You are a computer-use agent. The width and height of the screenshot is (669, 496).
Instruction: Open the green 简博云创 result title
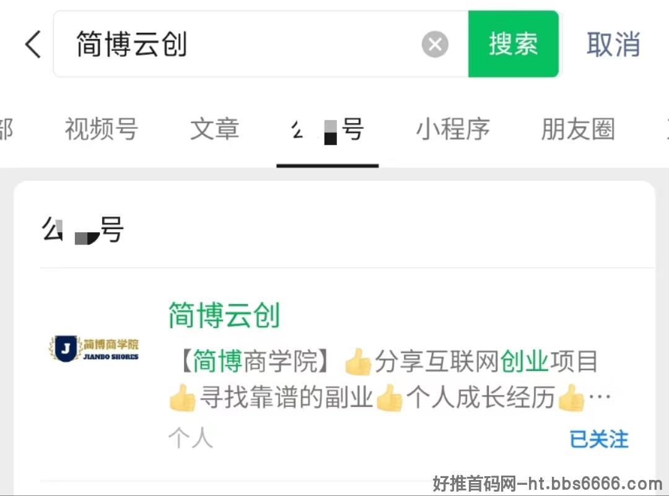224,315
